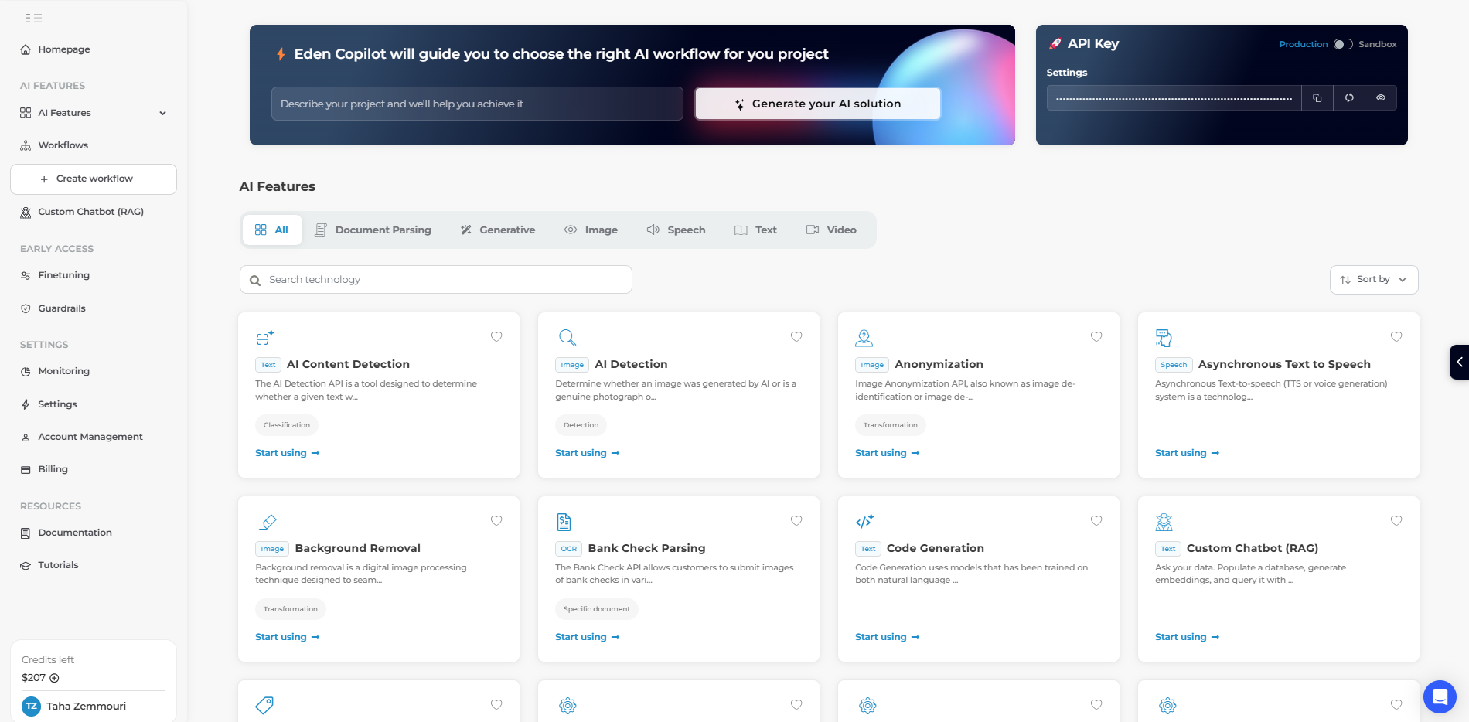Click Generate your AI solution button
Viewport: 1469px width, 722px height.
click(818, 104)
